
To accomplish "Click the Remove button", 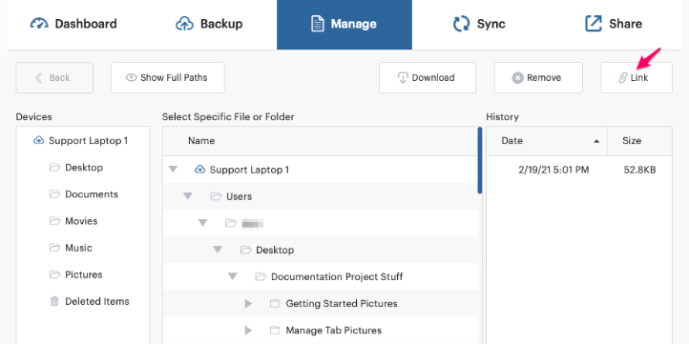I will pos(538,78).
